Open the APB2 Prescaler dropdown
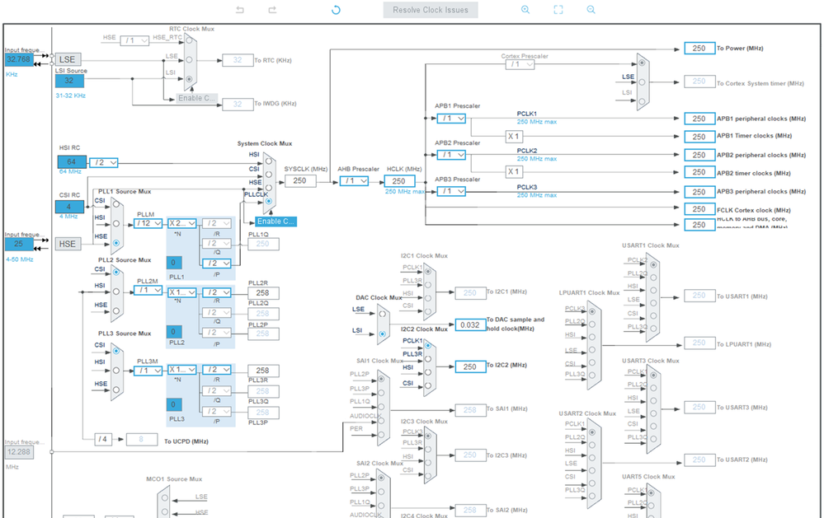This screenshot has height=518, width=824. pos(451,155)
